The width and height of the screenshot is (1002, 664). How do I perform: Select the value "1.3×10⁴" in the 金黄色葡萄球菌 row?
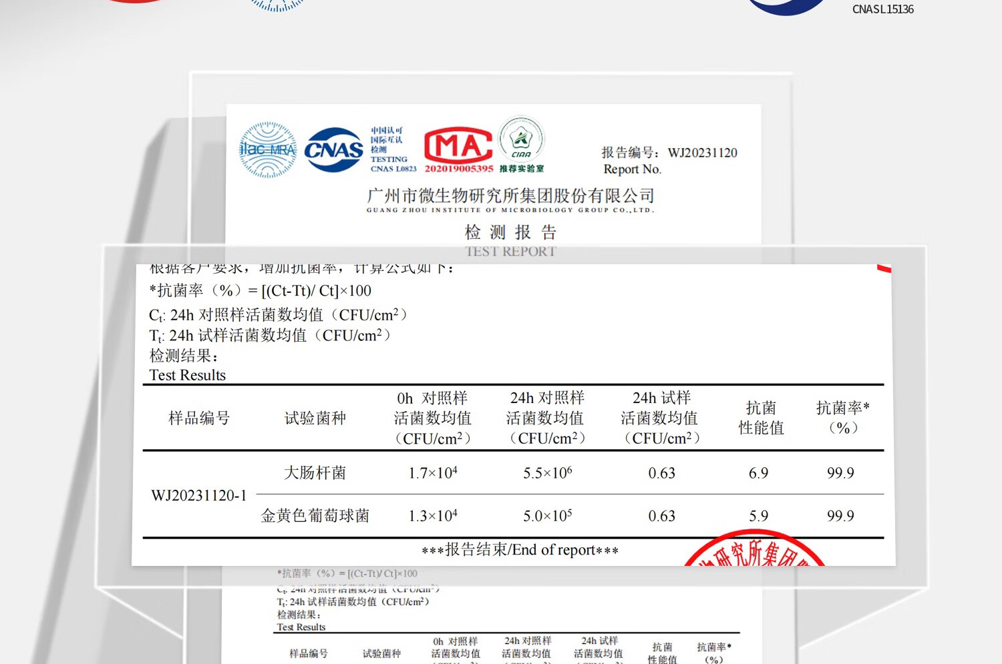coord(433,516)
